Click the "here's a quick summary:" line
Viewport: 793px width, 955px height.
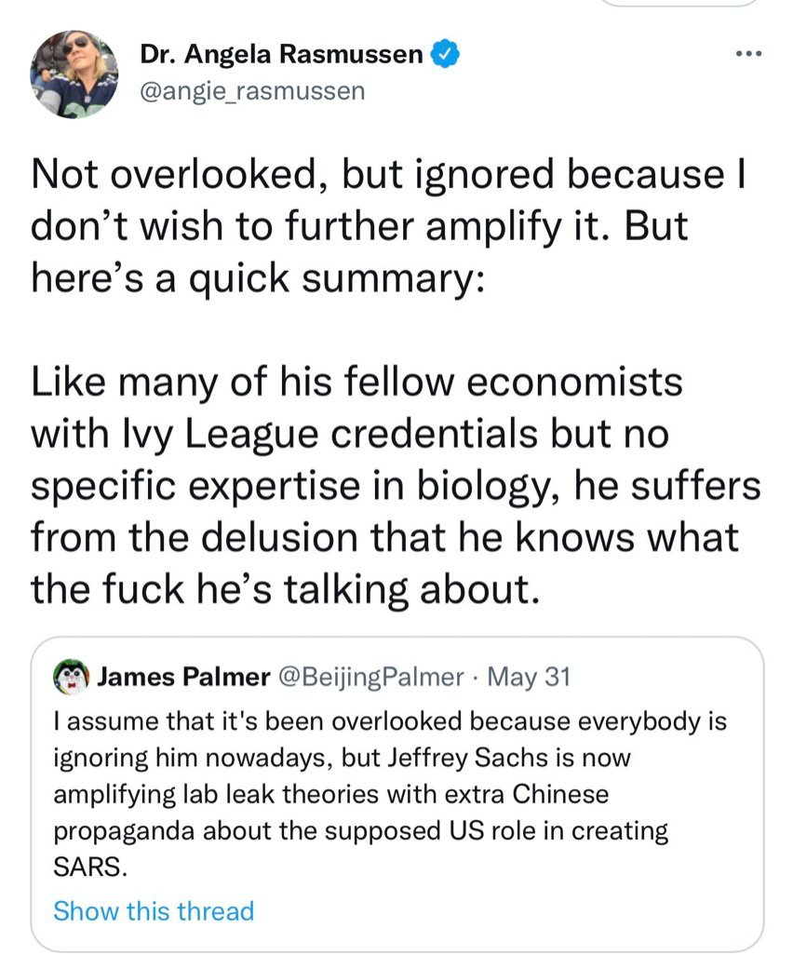click(x=258, y=277)
